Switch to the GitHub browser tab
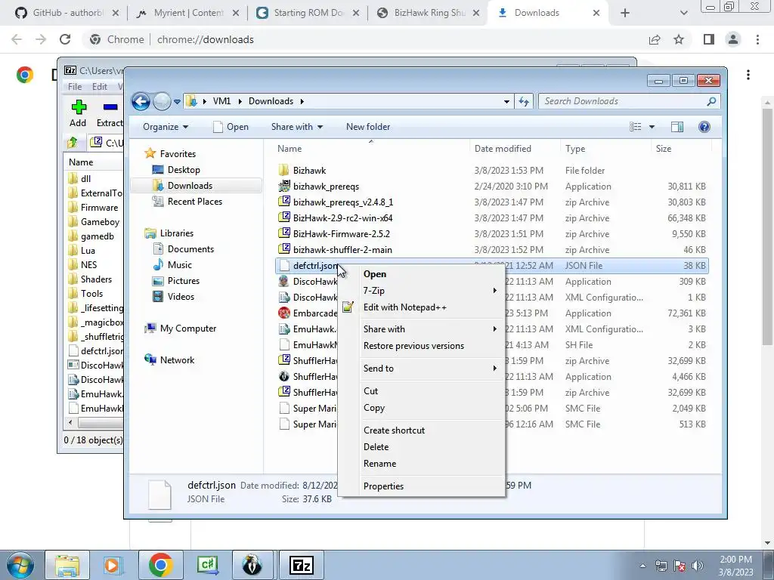 pyautogui.click(x=67, y=13)
